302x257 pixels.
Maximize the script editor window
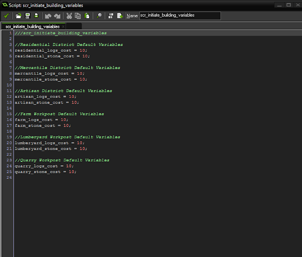(x=288, y=5)
